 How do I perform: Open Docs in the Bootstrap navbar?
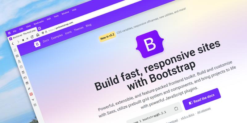pyautogui.click(x=46, y=41)
